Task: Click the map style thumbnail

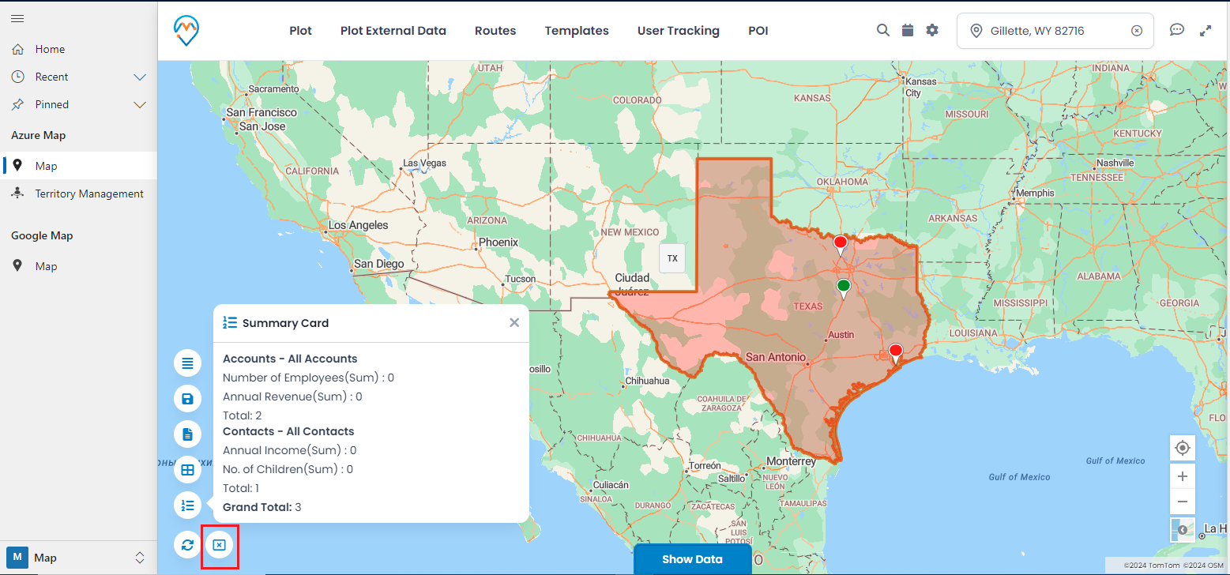Action: pos(1183,530)
